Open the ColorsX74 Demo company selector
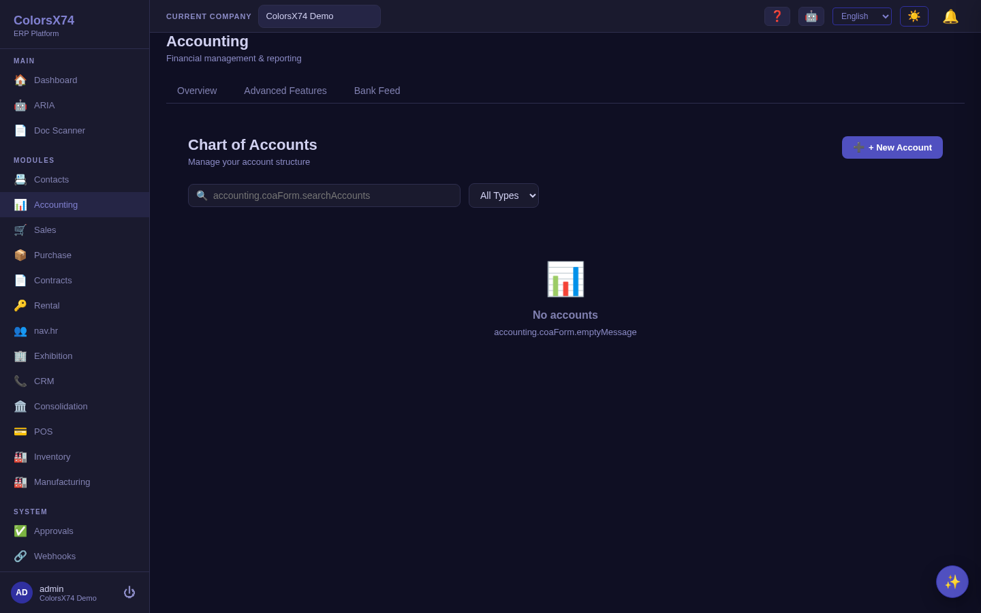Viewport: 981px width, 613px height. pos(320,16)
